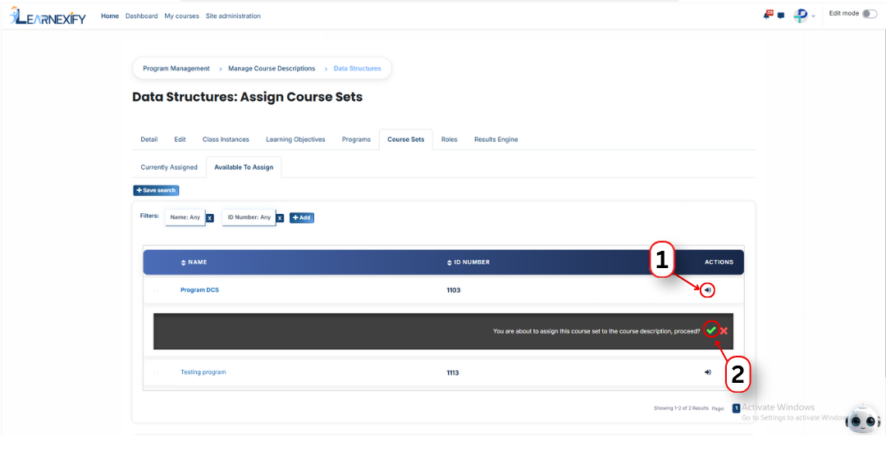The height and width of the screenshot is (464, 886).
Task: Switch to the Class Instances tab
Action: tap(226, 139)
